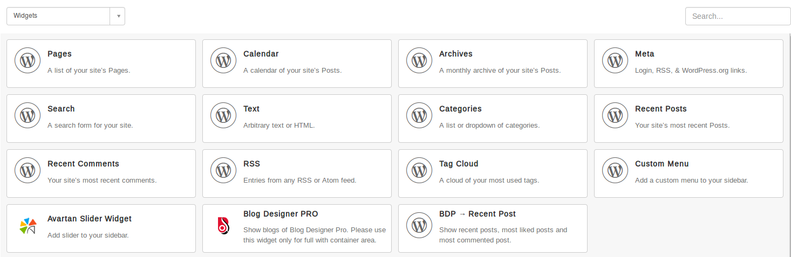Click the WordPress icon on Categories widget

coord(419,115)
